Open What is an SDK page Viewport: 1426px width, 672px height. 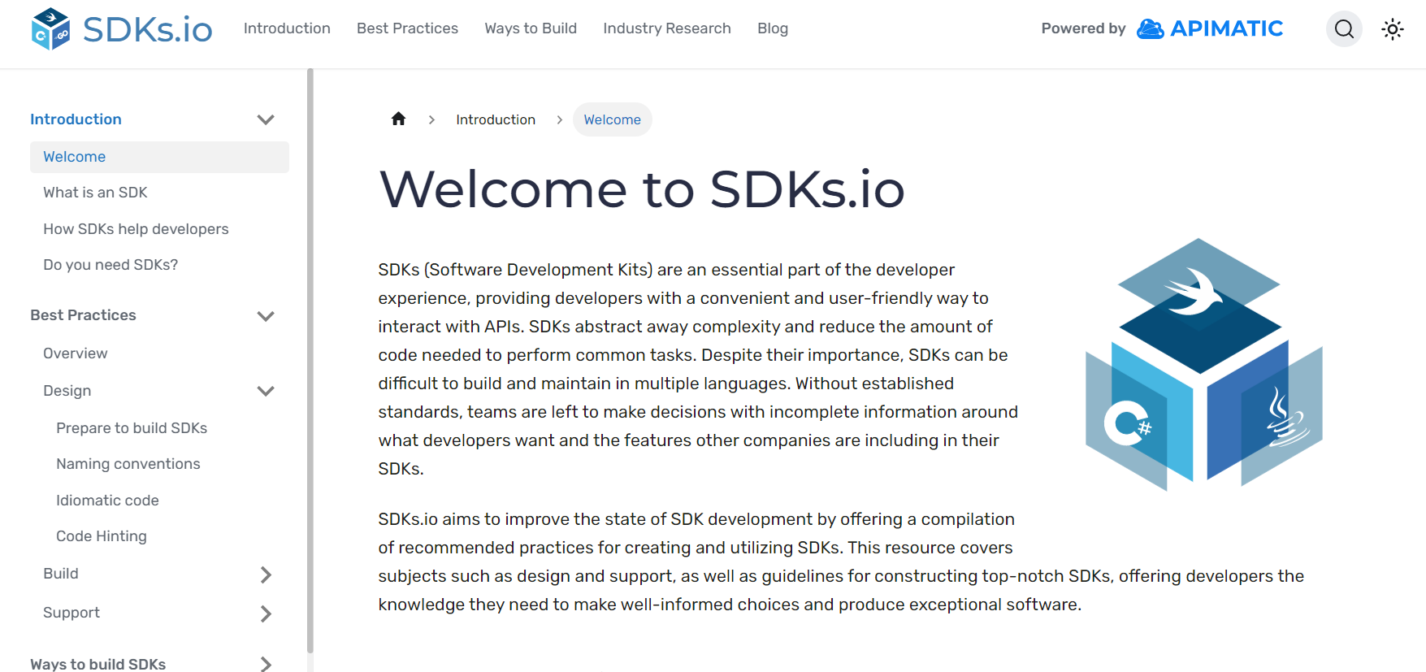pyautogui.click(x=95, y=193)
